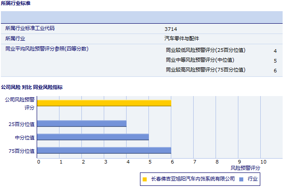Click the 风险预警评分 x-axis title
Image resolution: width=288 pixels, height=189 pixels.
[246, 168]
